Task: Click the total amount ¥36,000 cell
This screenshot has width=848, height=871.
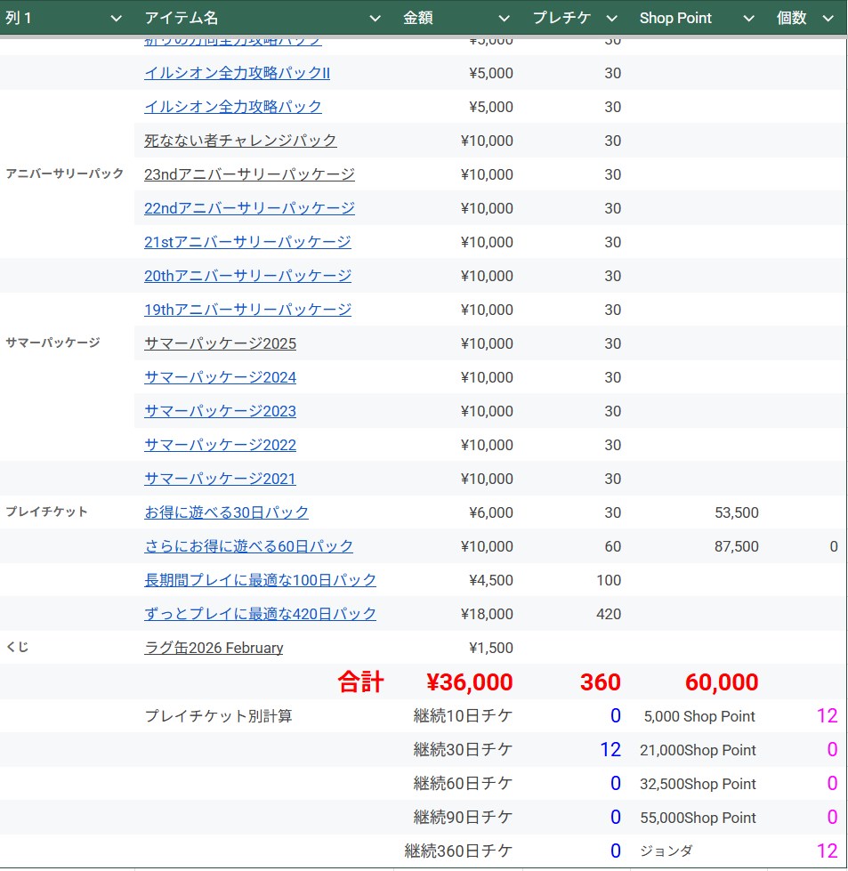Action: [x=469, y=682]
